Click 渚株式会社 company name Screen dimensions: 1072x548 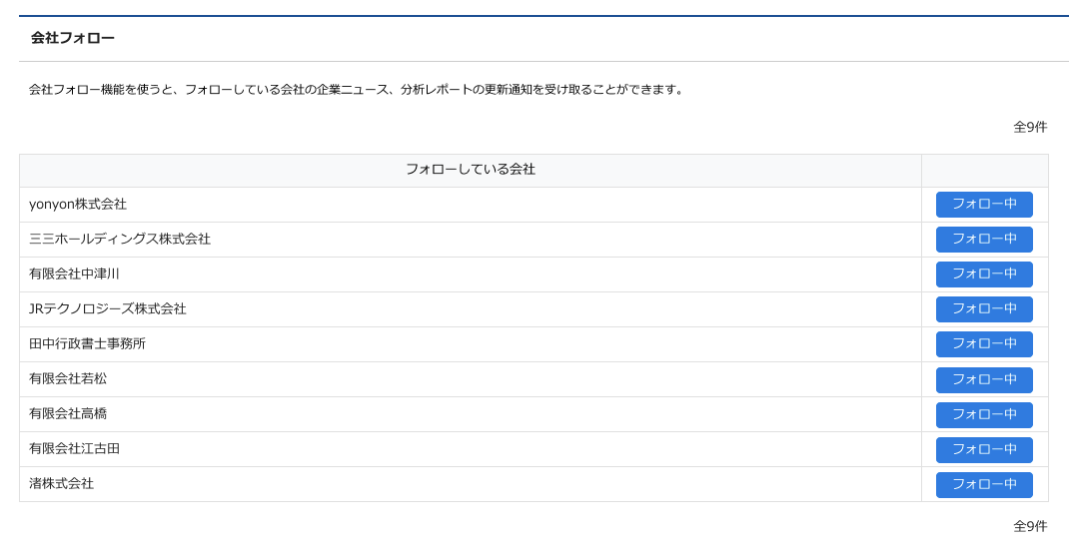click(61, 484)
